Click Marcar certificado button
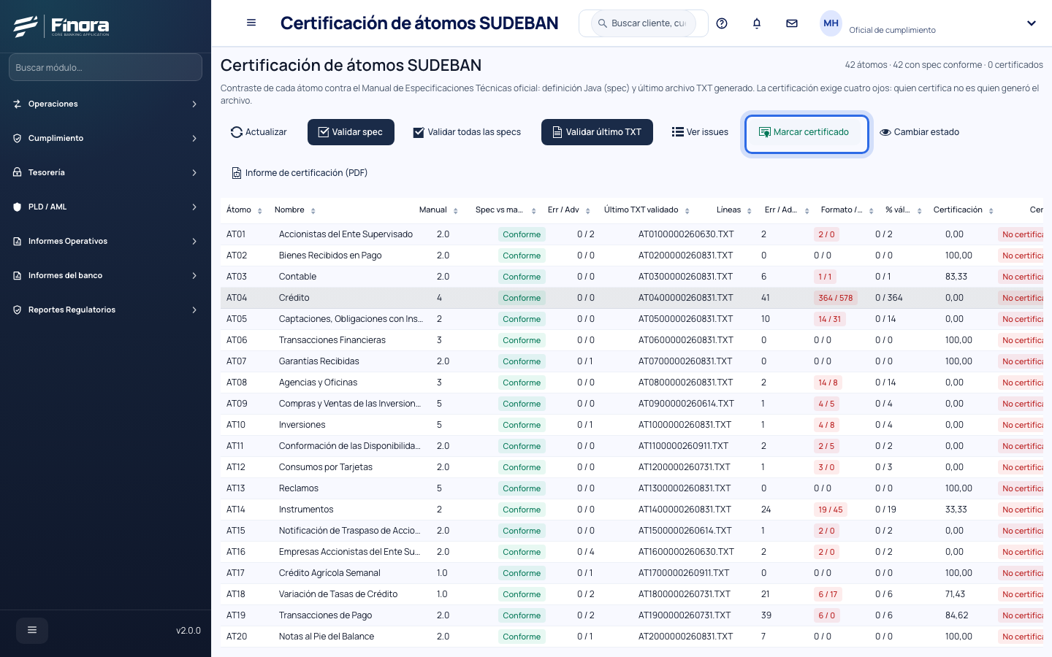1052x657 pixels. (x=807, y=133)
